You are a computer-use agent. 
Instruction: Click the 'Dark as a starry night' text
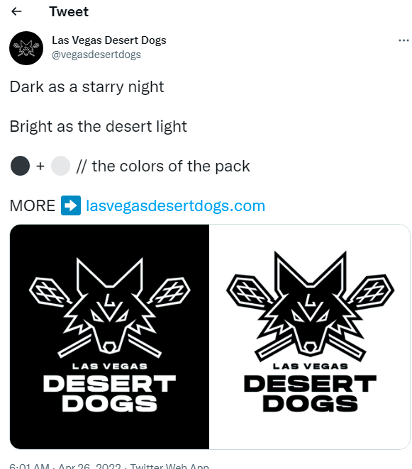(x=87, y=87)
